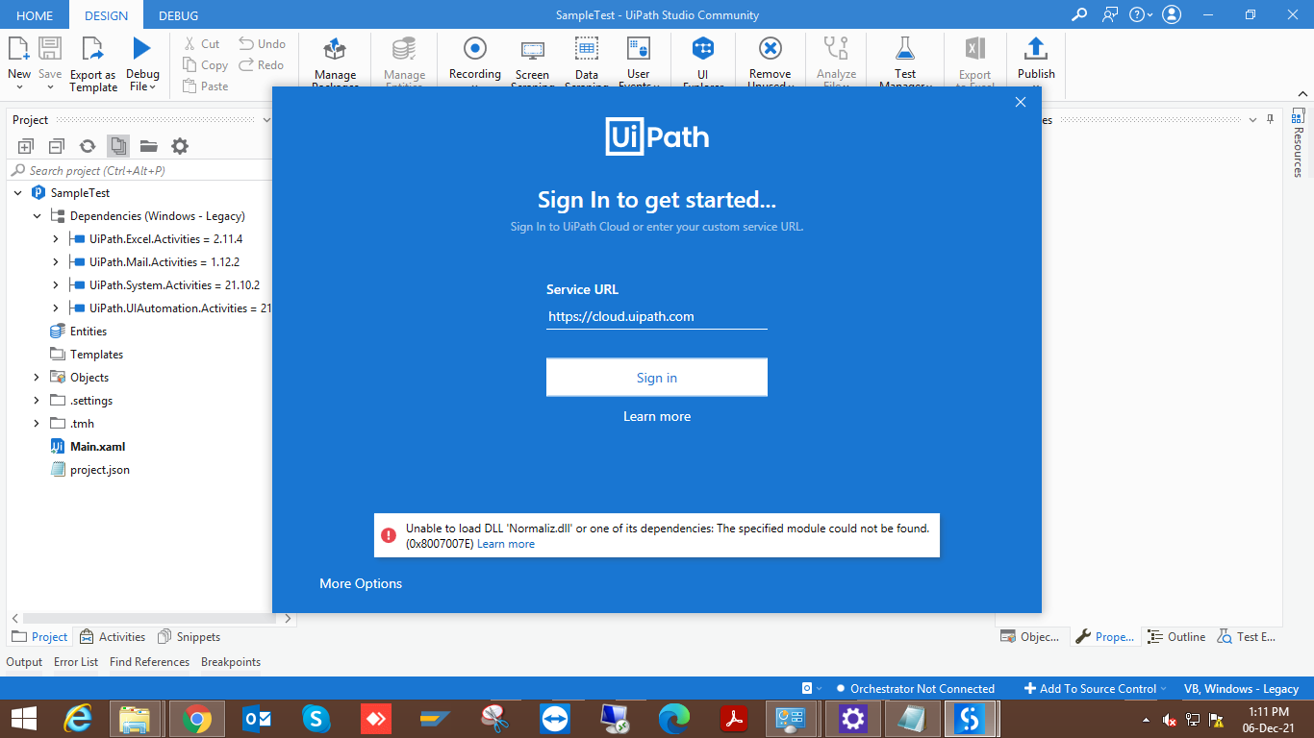The image size is (1314, 738).
Task: Open project settings gear icon
Action: tap(180, 146)
